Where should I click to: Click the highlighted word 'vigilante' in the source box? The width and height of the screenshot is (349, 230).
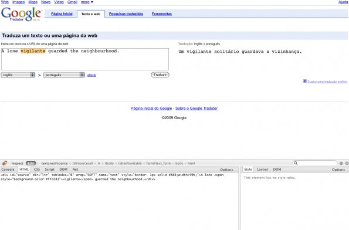coord(33,51)
